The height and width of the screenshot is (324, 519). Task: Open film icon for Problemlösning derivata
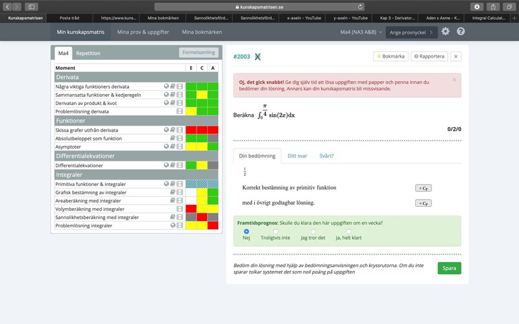(x=180, y=111)
